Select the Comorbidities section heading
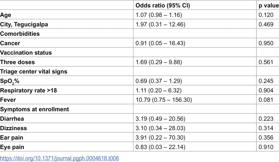Image resolution: width=279 pixels, height=162 pixels. tap(20, 34)
